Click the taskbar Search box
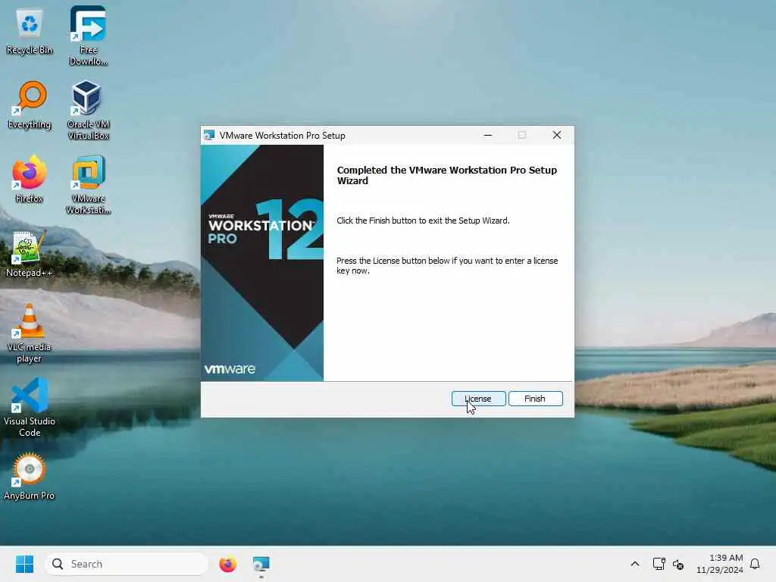Image resolution: width=776 pixels, height=582 pixels. [x=127, y=564]
